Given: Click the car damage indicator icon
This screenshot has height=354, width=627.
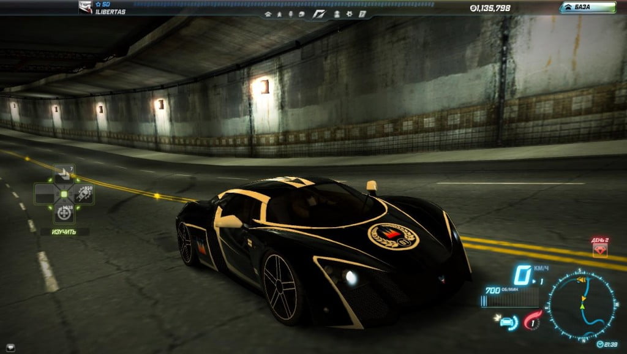Looking at the screenshot, I should point(508,322).
